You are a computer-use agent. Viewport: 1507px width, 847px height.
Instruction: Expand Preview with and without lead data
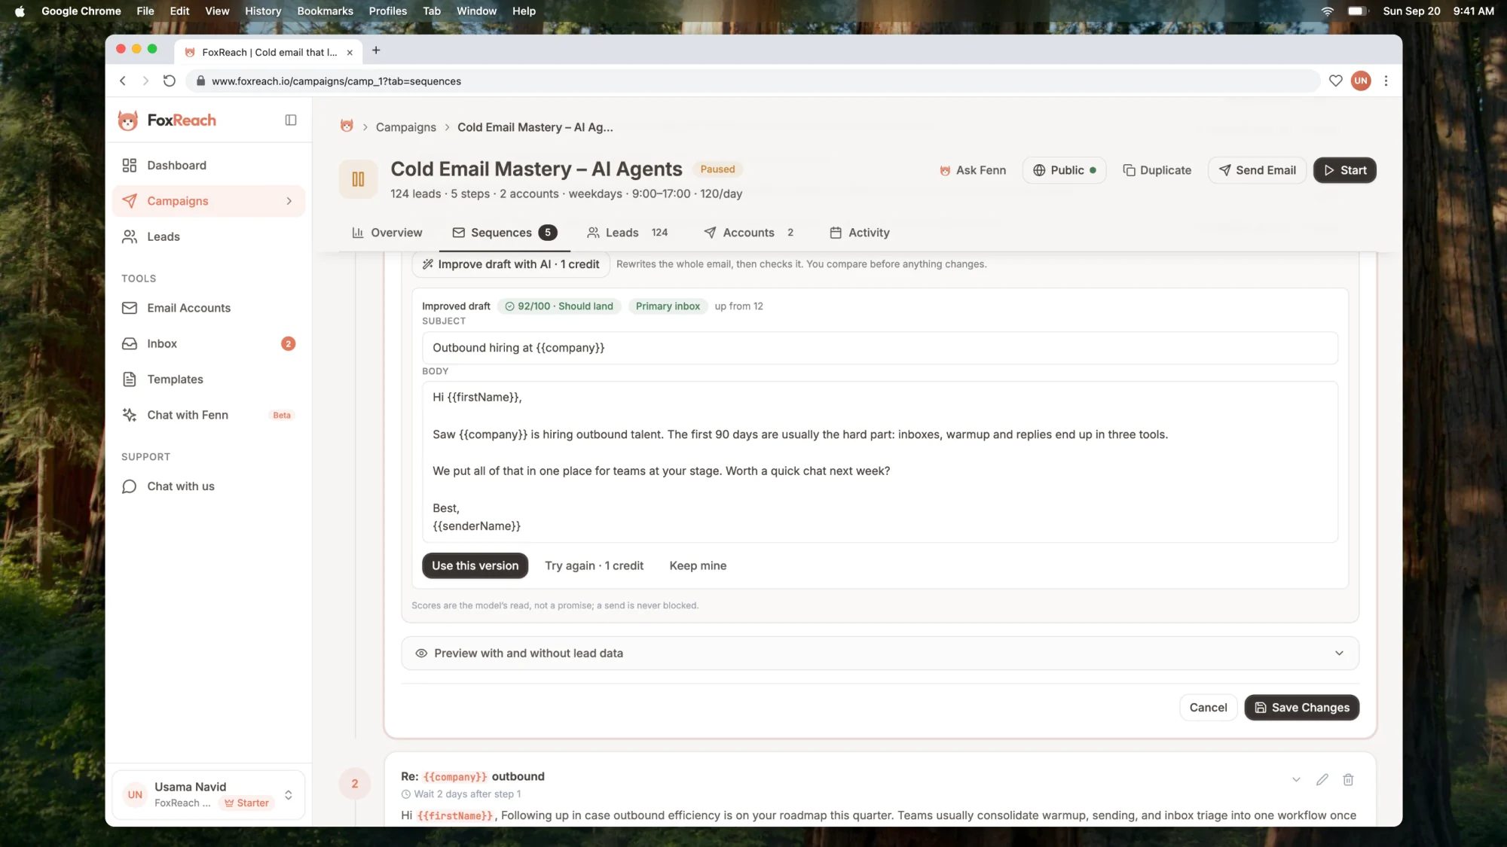click(879, 654)
